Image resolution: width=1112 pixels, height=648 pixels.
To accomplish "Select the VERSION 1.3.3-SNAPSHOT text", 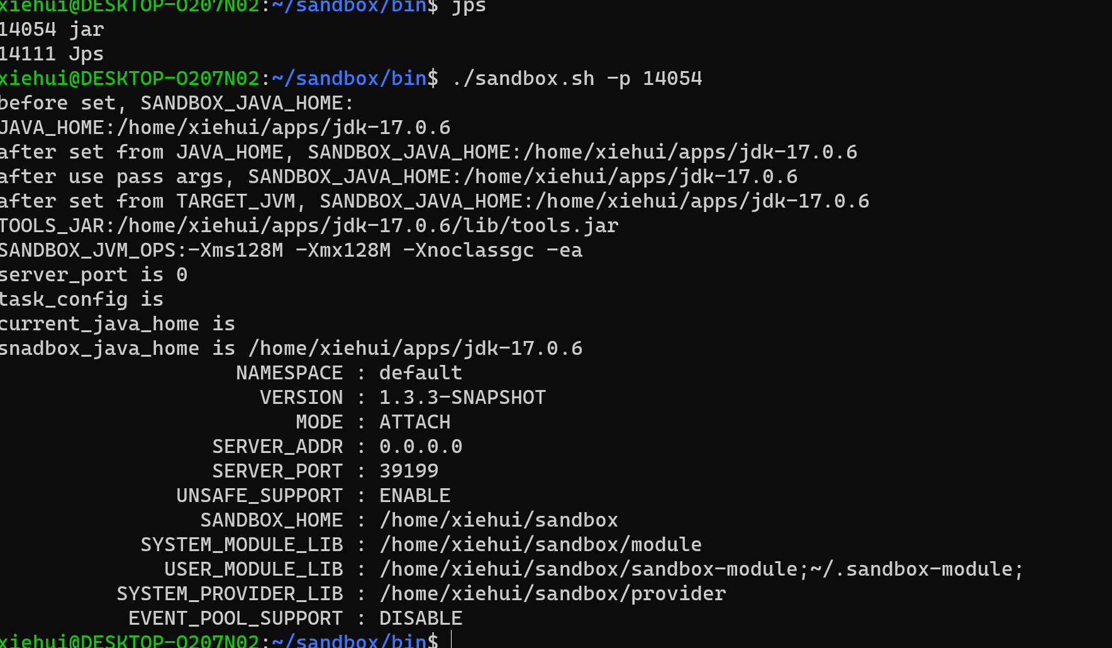I will (462, 397).
